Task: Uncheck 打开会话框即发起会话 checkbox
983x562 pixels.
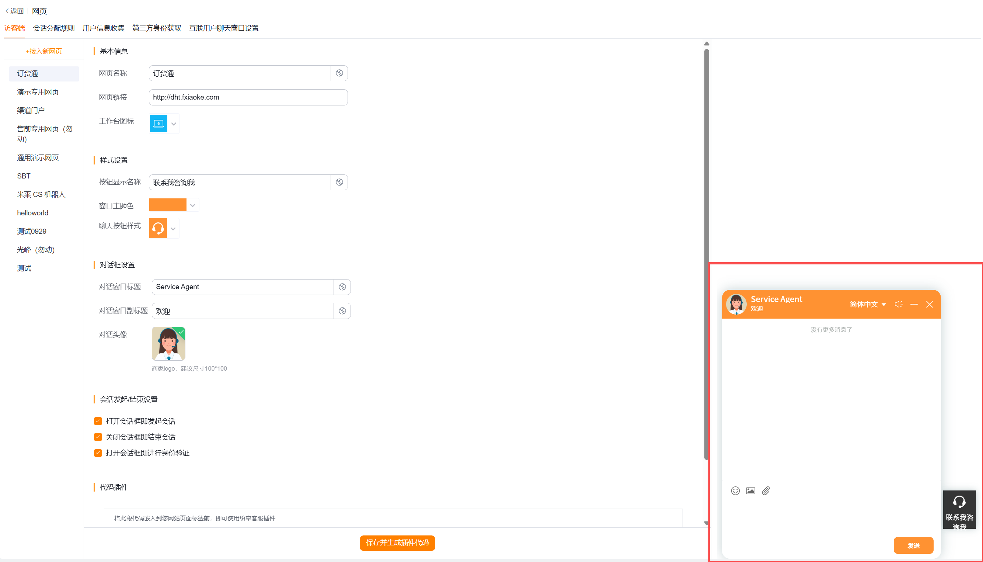Action: (98, 421)
